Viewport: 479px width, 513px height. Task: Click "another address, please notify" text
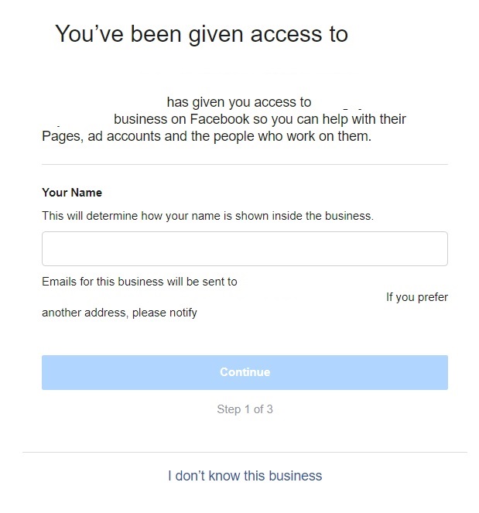click(119, 313)
